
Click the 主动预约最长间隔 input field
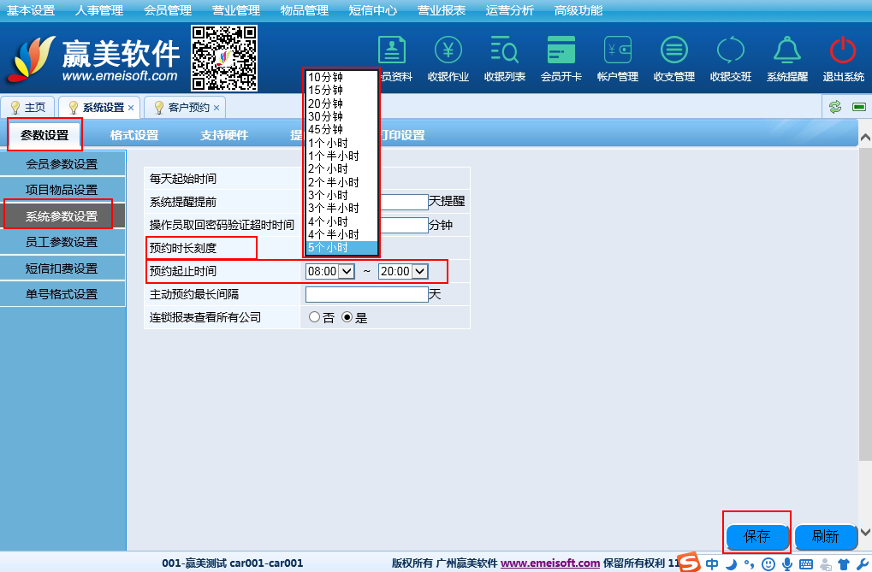(x=366, y=294)
